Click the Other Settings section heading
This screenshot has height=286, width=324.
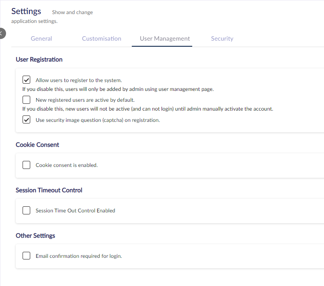point(35,235)
